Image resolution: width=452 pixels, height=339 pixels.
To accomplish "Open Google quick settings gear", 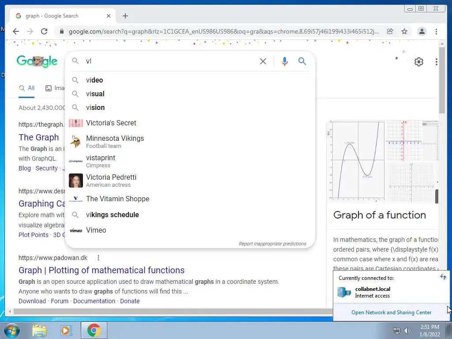I will (x=418, y=62).
